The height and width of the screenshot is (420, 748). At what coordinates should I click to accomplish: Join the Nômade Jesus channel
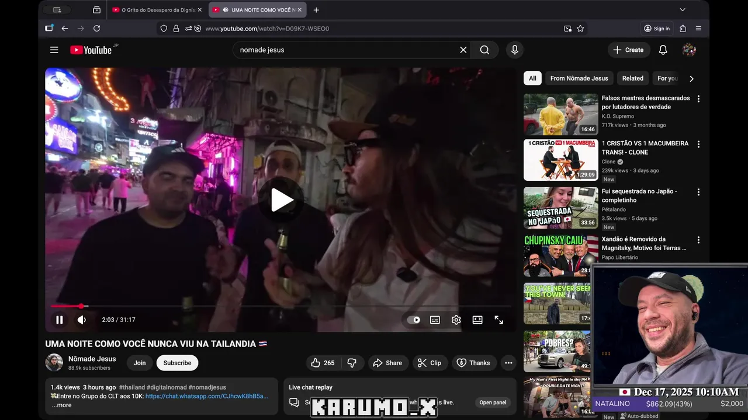[140, 363]
